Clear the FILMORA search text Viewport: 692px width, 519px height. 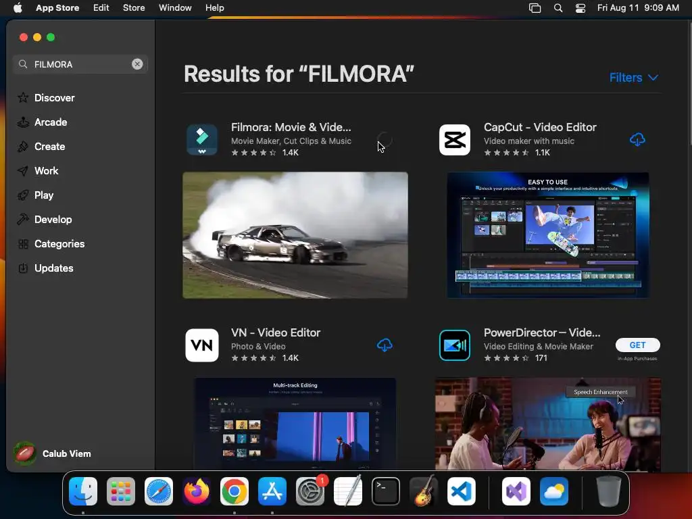coord(137,64)
